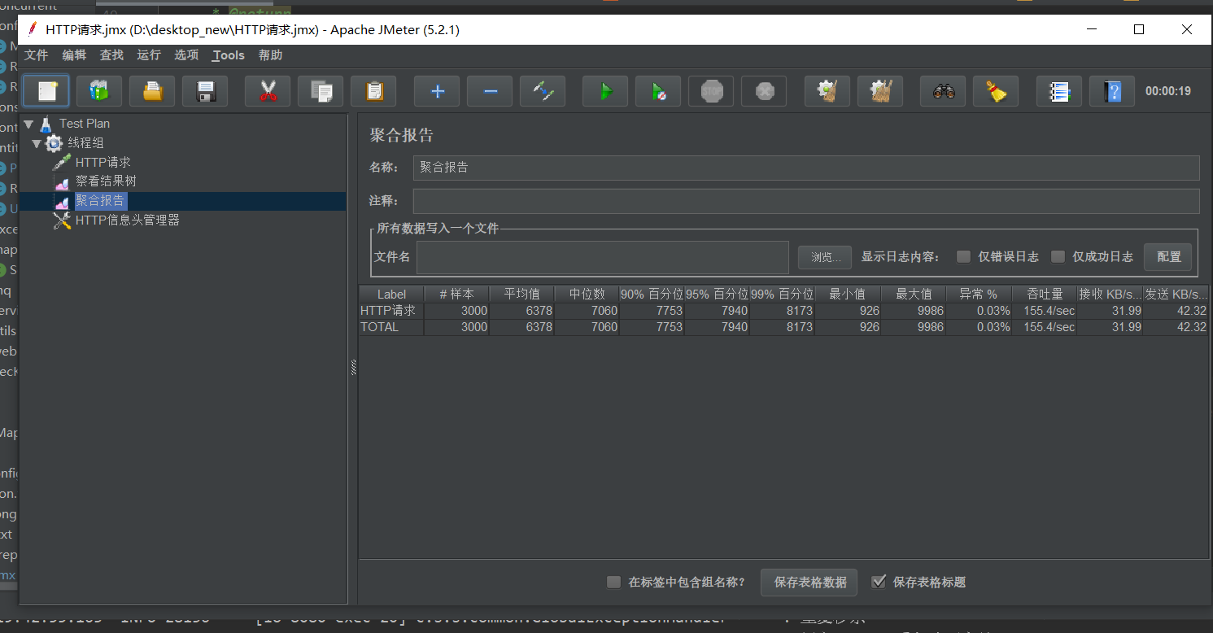The height and width of the screenshot is (633, 1213).
Task: Toggle the 仅错误日志 checkbox
Action: point(964,257)
